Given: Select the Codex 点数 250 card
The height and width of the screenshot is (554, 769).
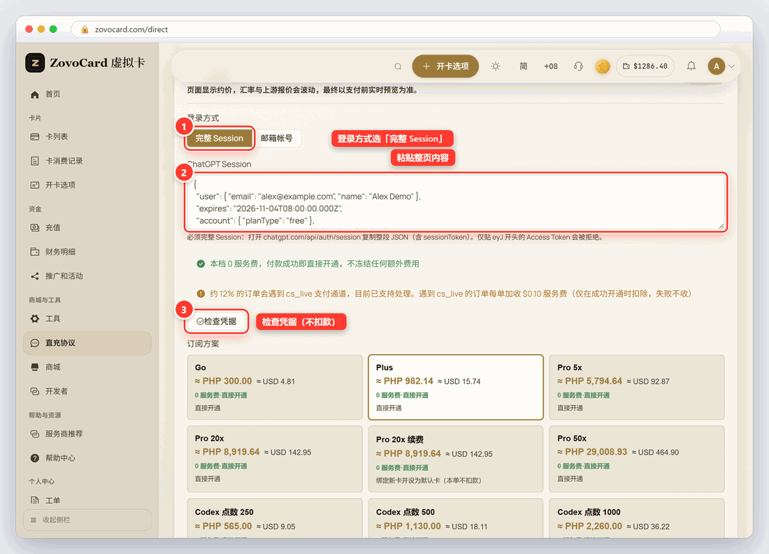Looking at the screenshot, I should [275, 518].
